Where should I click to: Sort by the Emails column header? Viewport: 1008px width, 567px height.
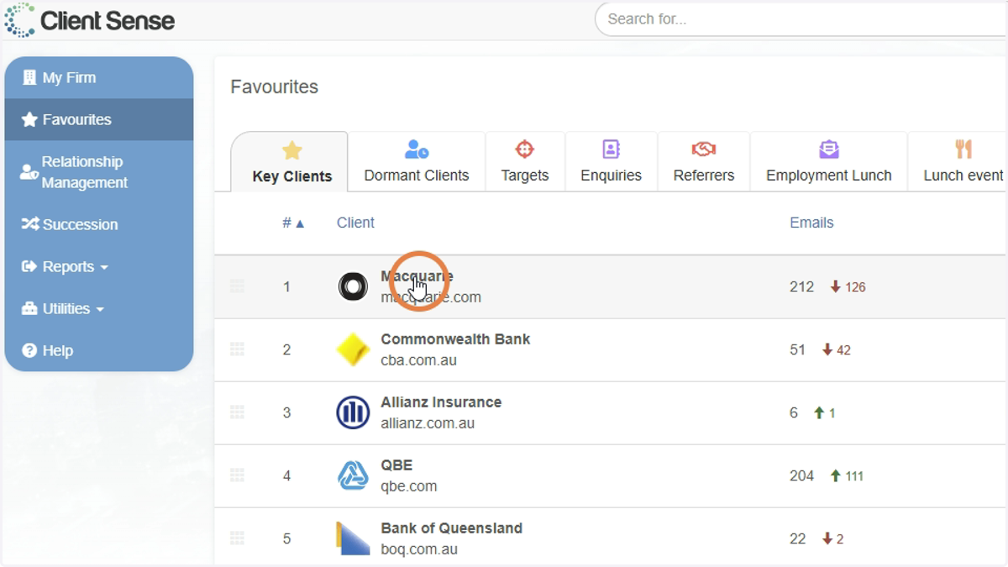811,223
